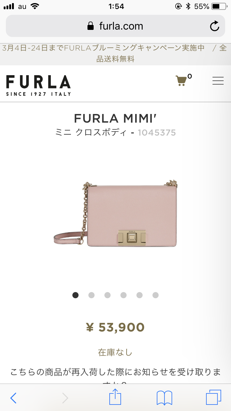Go back with the back arrow
The height and width of the screenshot is (411, 231).
click(x=13, y=398)
